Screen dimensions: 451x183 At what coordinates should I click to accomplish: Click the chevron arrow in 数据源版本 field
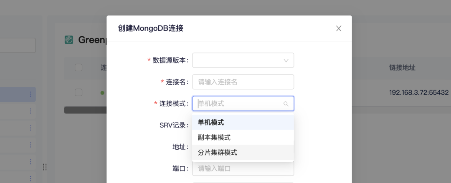point(286,60)
